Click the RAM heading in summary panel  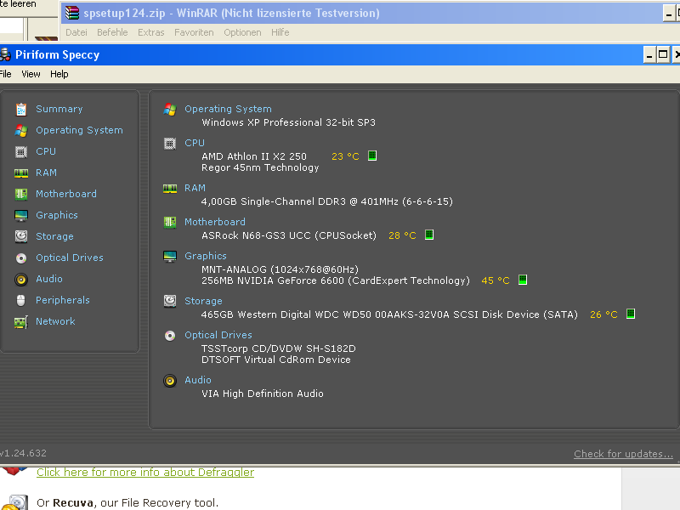(x=195, y=188)
